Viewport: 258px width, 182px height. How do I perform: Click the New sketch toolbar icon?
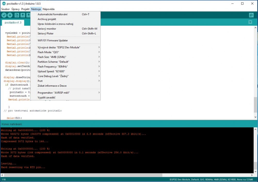17,15
